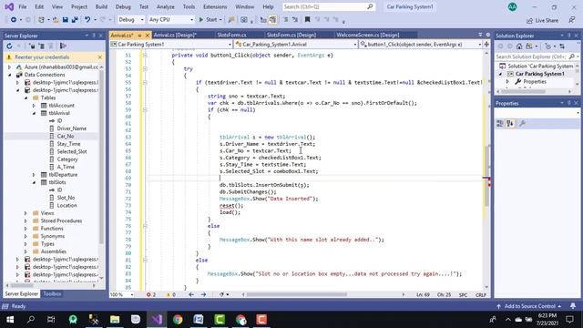
Task: Expand the Stored Procedures folder node
Action: click(26, 220)
